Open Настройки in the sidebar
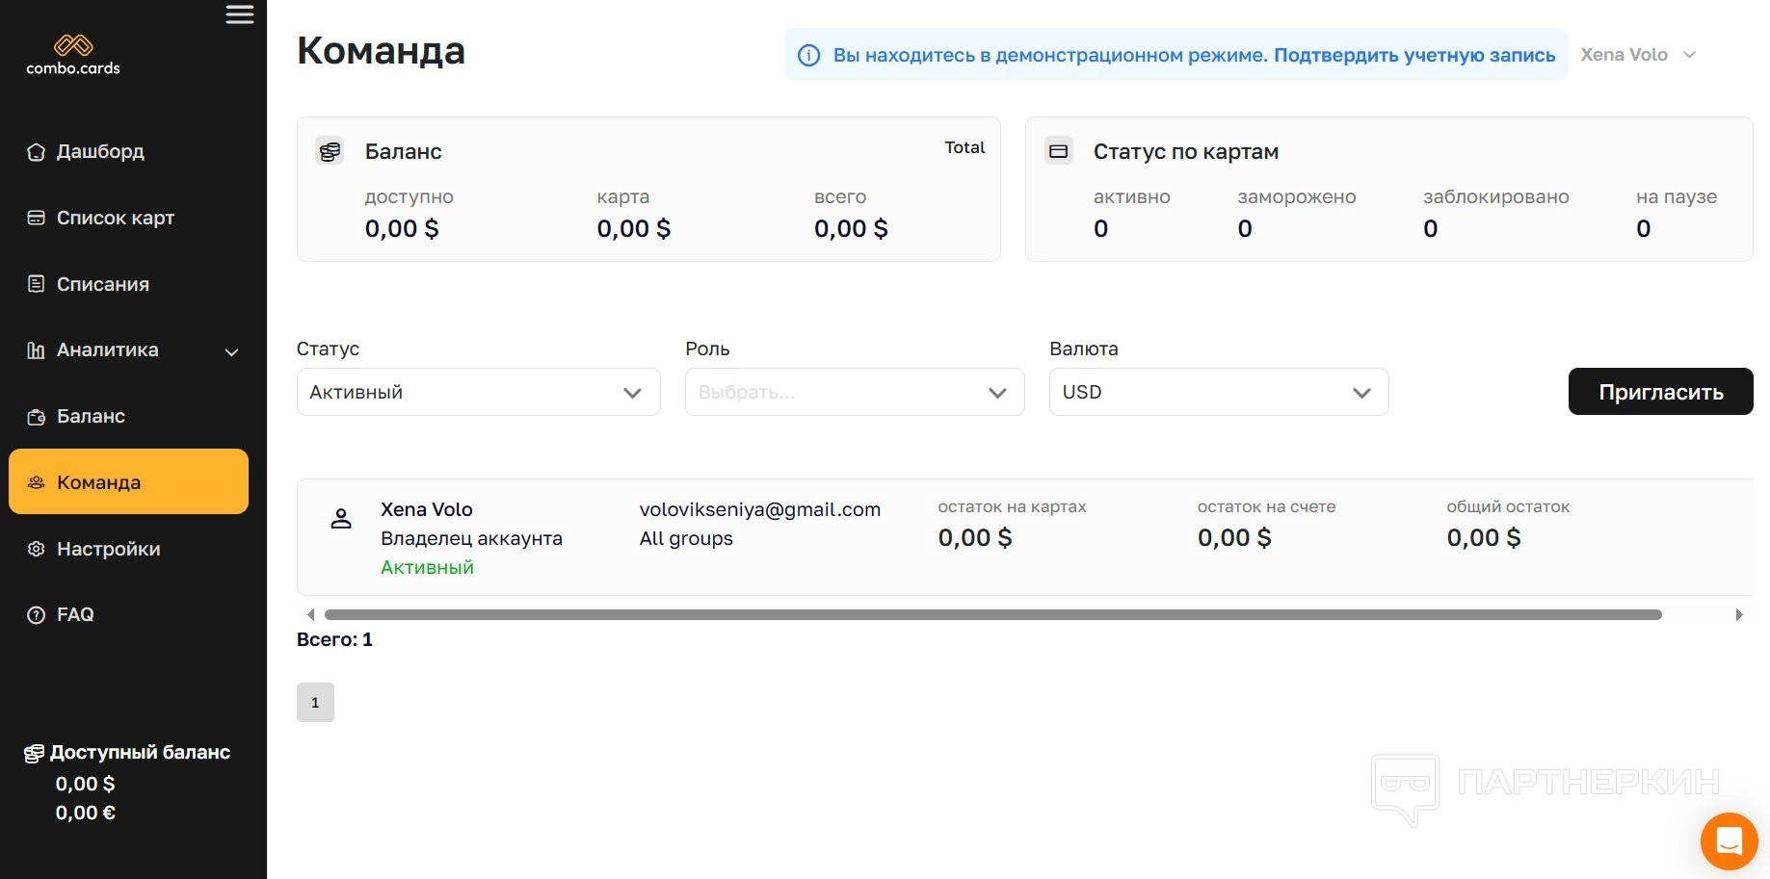This screenshot has width=1770, height=879. click(x=108, y=549)
